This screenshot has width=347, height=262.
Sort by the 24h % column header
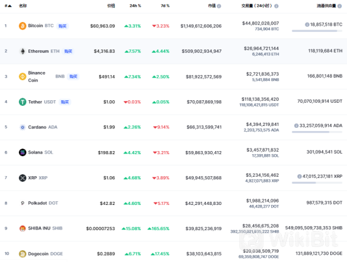(135, 6)
